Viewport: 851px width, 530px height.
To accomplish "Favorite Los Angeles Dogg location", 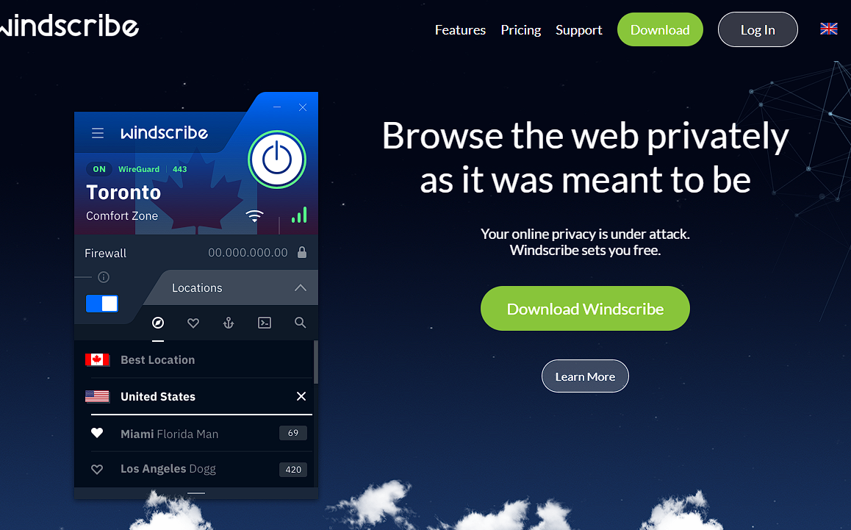I will coord(97,469).
